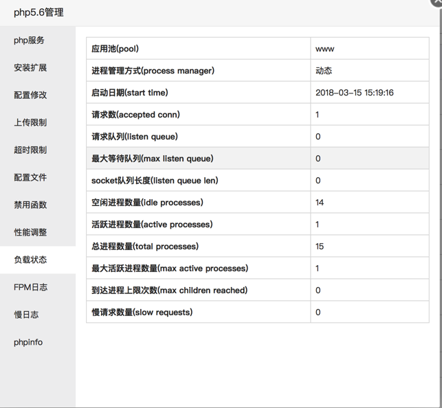
Task: Click the pool value www
Action: pos(324,49)
